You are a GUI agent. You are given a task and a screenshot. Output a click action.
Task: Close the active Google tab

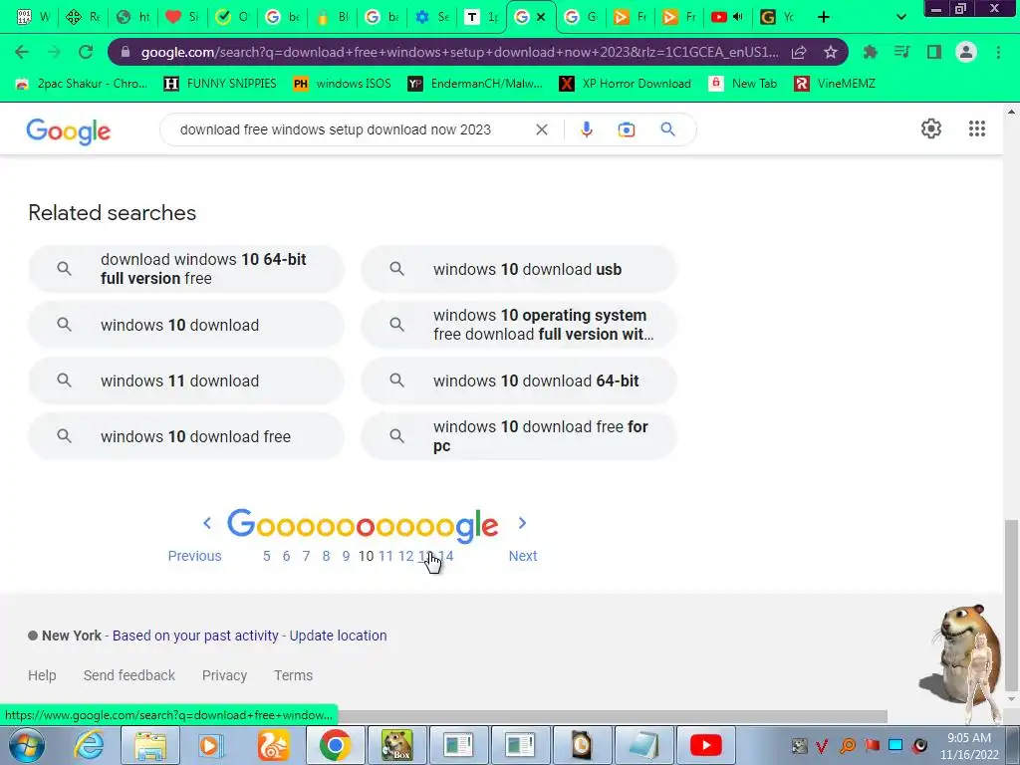541,17
